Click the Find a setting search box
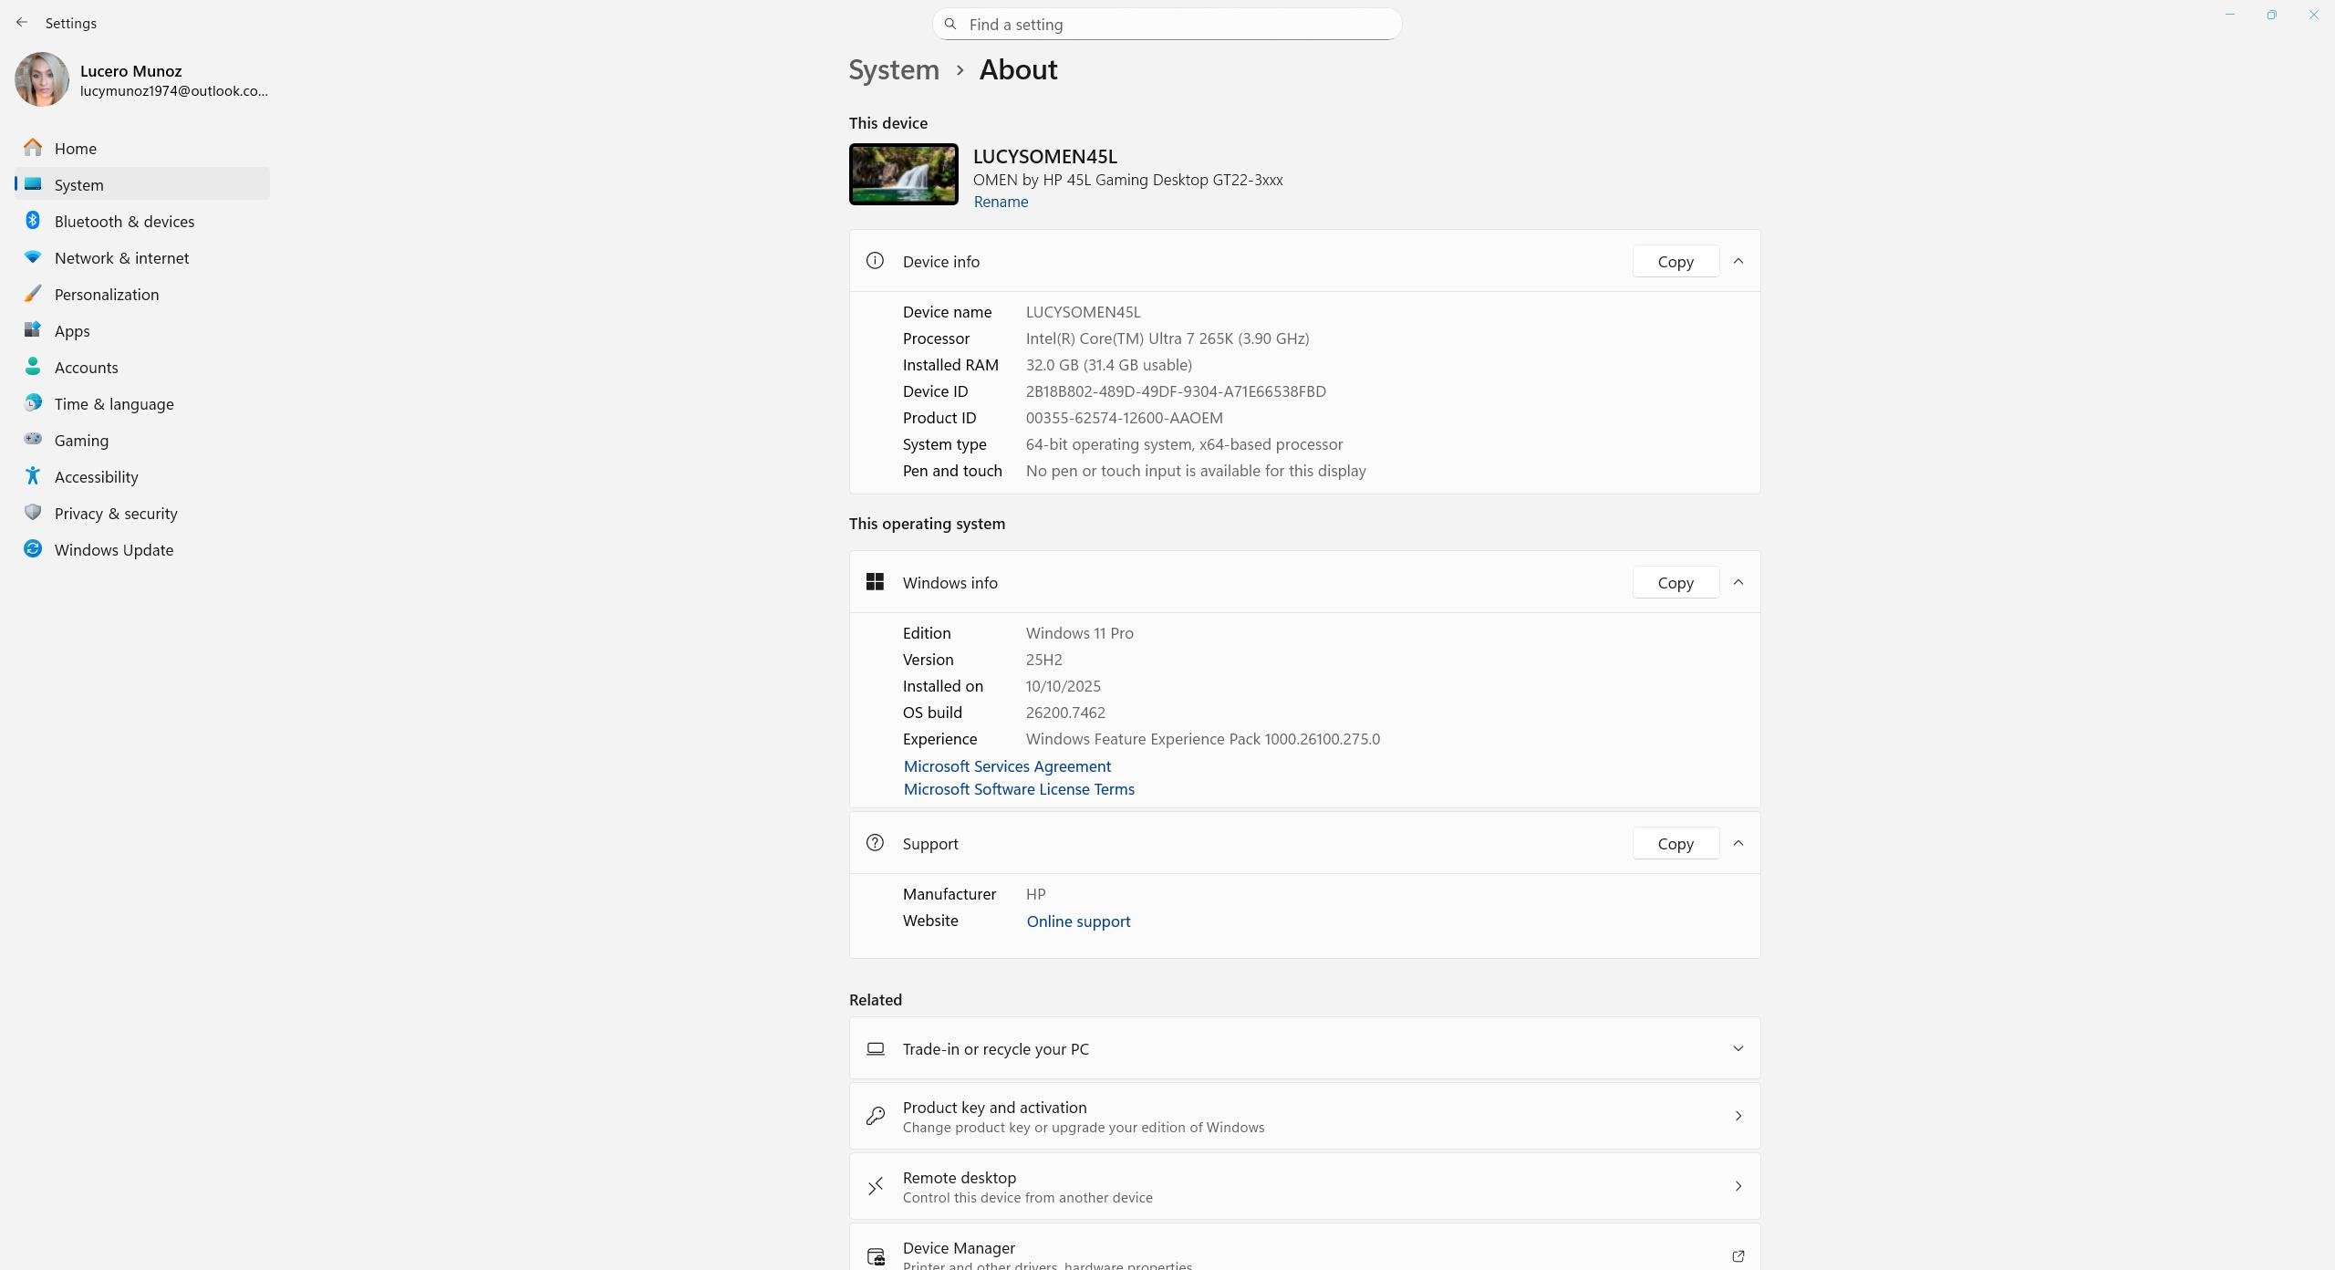Image resolution: width=2335 pixels, height=1270 pixels. point(1167,25)
